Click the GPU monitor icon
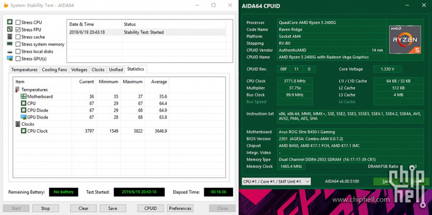 point(10,58)
